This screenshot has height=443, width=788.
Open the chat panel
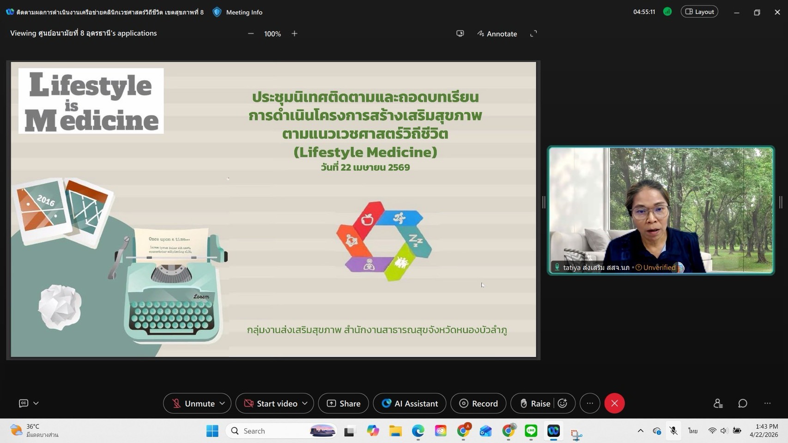pyautogui.click(x=742, y=403)
